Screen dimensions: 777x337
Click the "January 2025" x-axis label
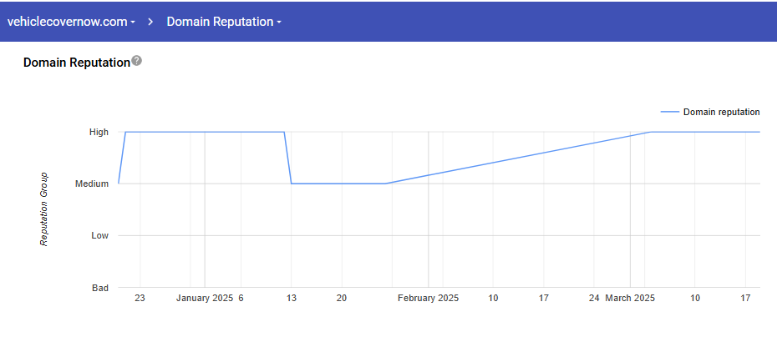[205, 298]
